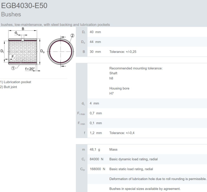This screenshot has width=207, height=192.
Task: Select the 44 mm outer diameter value
Action: [95, 42]
